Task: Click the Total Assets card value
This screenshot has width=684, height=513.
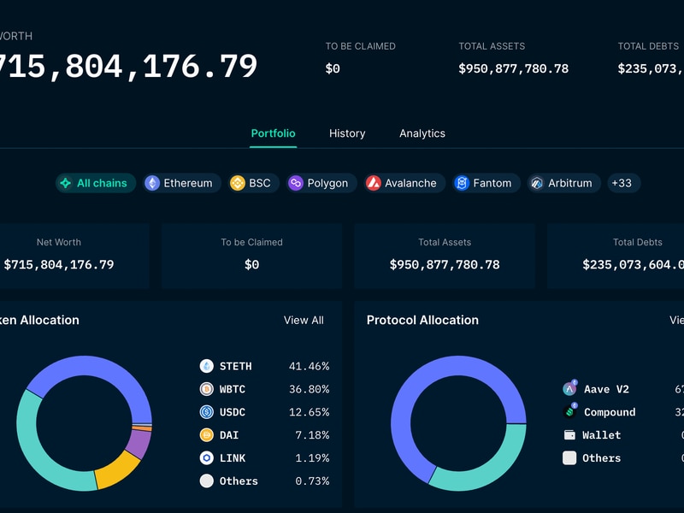Action: click(x=445, y=265)
